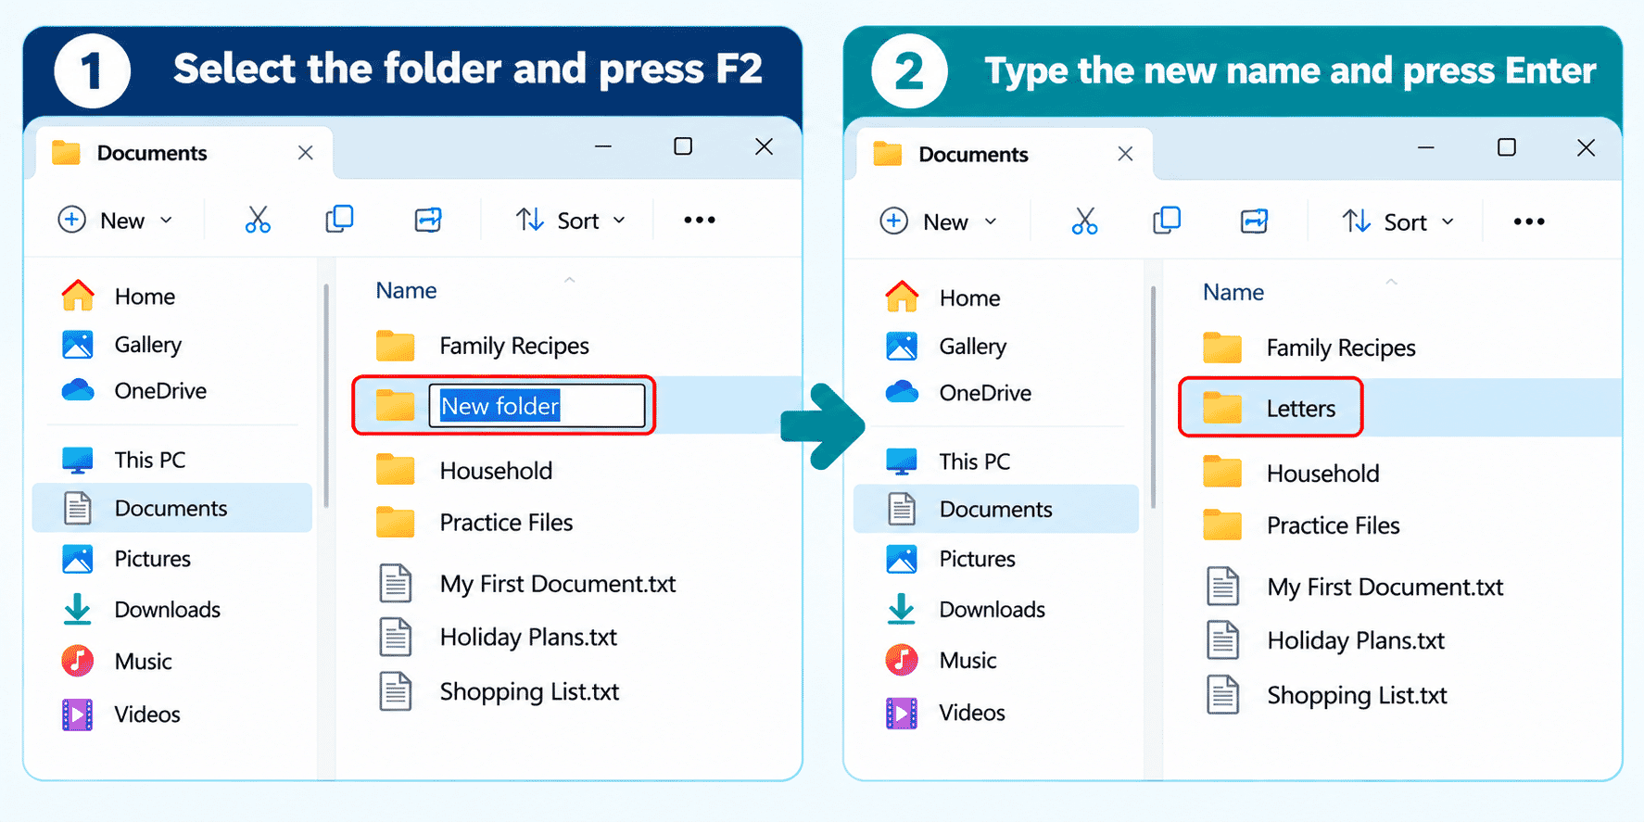This screenshot has width=1644, height=822.
Task: Select This PC in right window sidebar
Action: point(948,462)
